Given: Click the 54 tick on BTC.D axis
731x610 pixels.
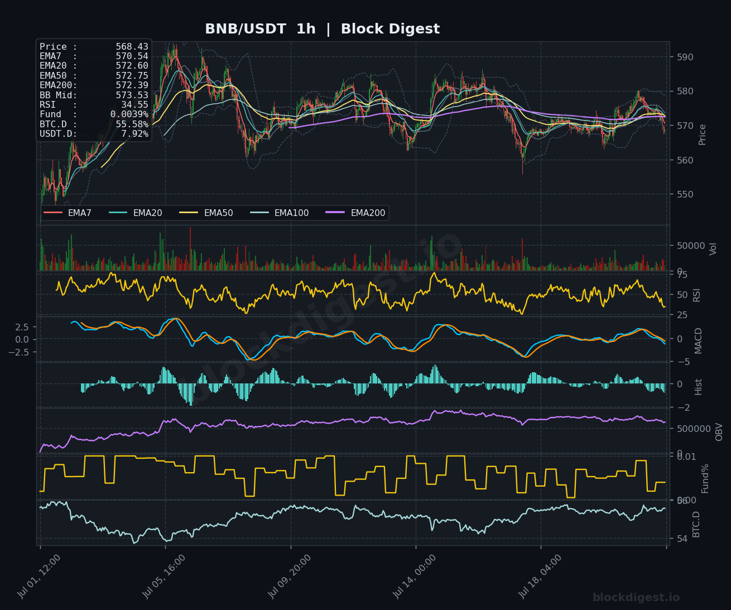Looking at the screenshot, I should [681, 539].
